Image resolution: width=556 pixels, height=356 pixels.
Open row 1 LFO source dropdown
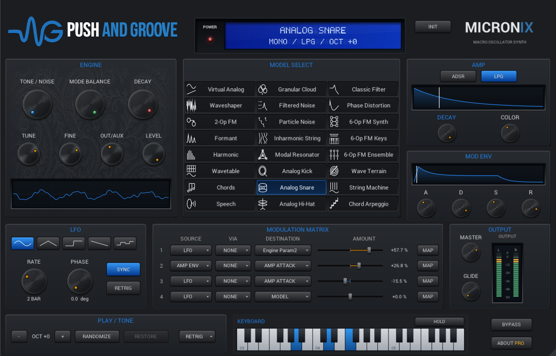[191, 250]
